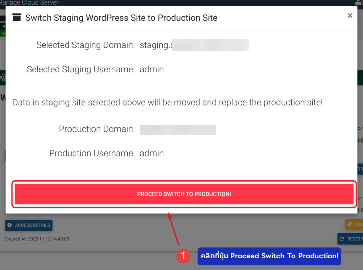The width and height of the screenshot is (363, 270).
Task: Click the Selected Staging Username admin value
Action: pyautogui.click(x=152, y=69)
